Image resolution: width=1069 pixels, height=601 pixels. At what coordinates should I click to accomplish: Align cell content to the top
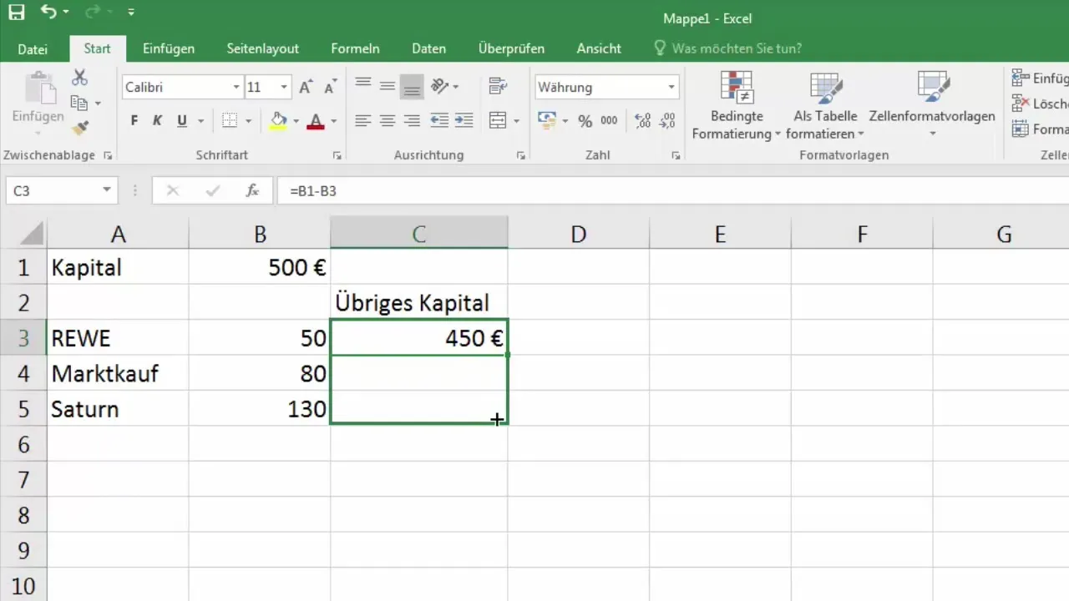coord(362,85)
